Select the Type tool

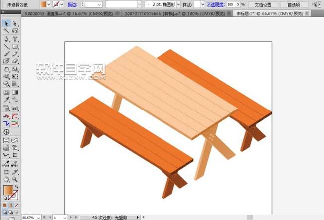point(15,39)
